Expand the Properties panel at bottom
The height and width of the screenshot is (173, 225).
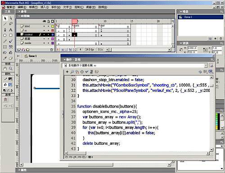(19, 170)
